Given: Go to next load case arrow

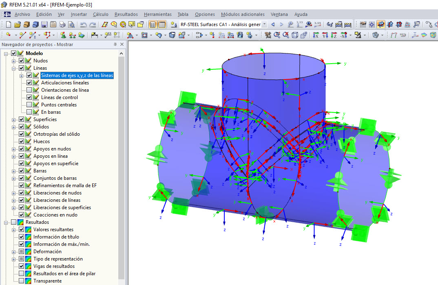Looking at the screenshot, I should tap(281, 24).
